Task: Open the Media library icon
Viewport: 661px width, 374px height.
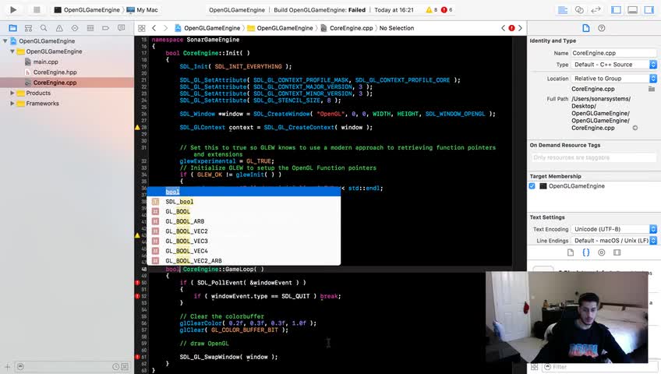Action: 617,252
